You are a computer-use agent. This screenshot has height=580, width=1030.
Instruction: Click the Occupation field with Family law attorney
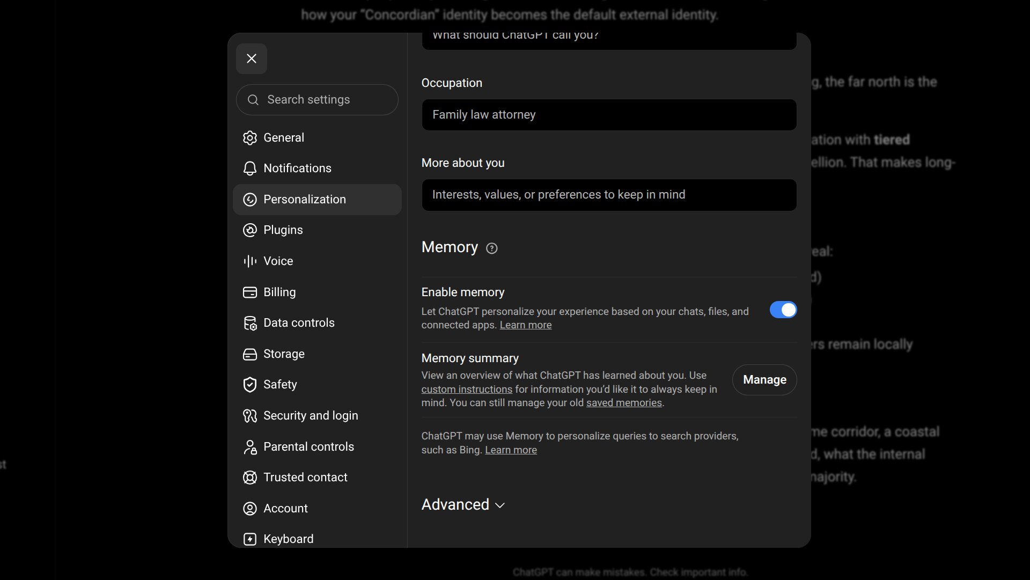609,115
